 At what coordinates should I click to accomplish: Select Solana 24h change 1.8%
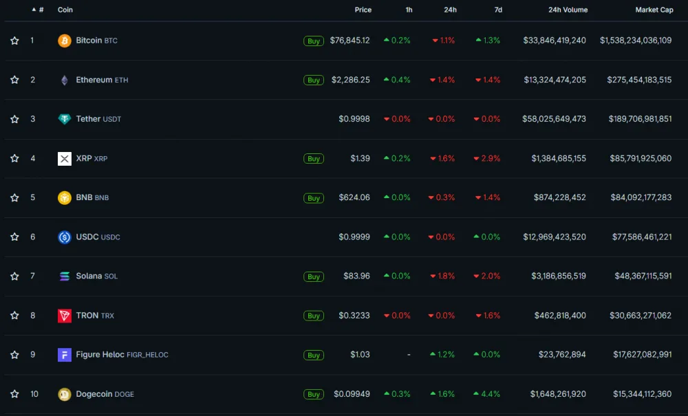442,276
